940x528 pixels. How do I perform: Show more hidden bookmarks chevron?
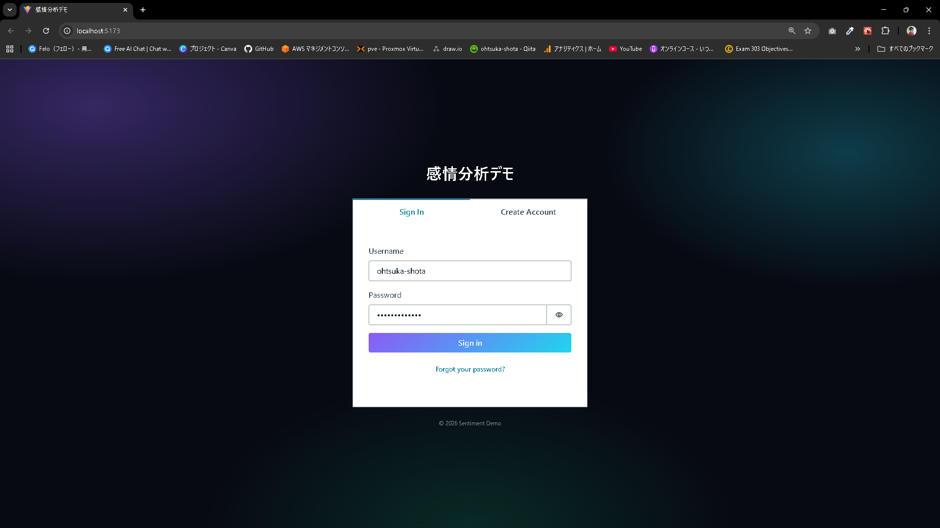(x=857, y=49)
